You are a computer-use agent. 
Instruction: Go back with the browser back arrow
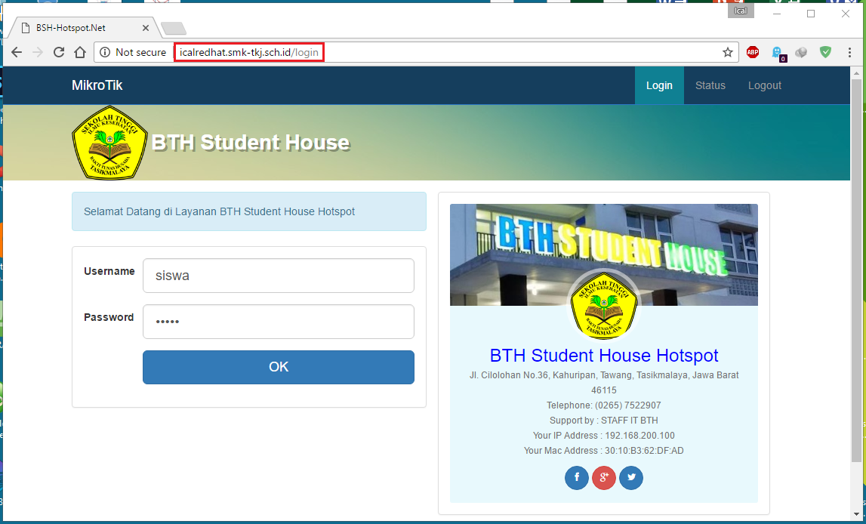(17, 52)
